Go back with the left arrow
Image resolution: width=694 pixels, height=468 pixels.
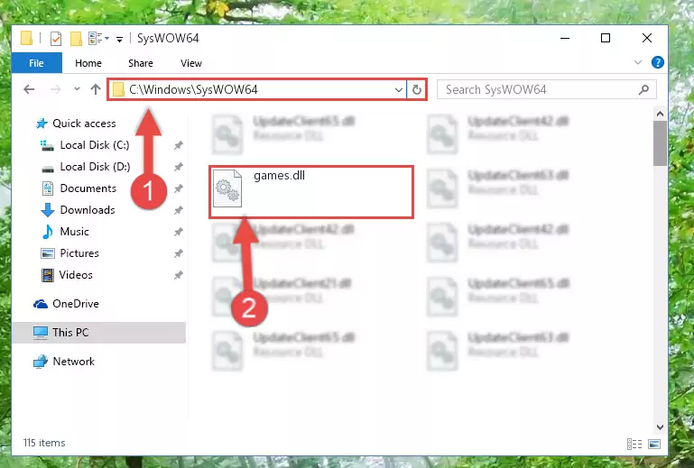point(29,89)
